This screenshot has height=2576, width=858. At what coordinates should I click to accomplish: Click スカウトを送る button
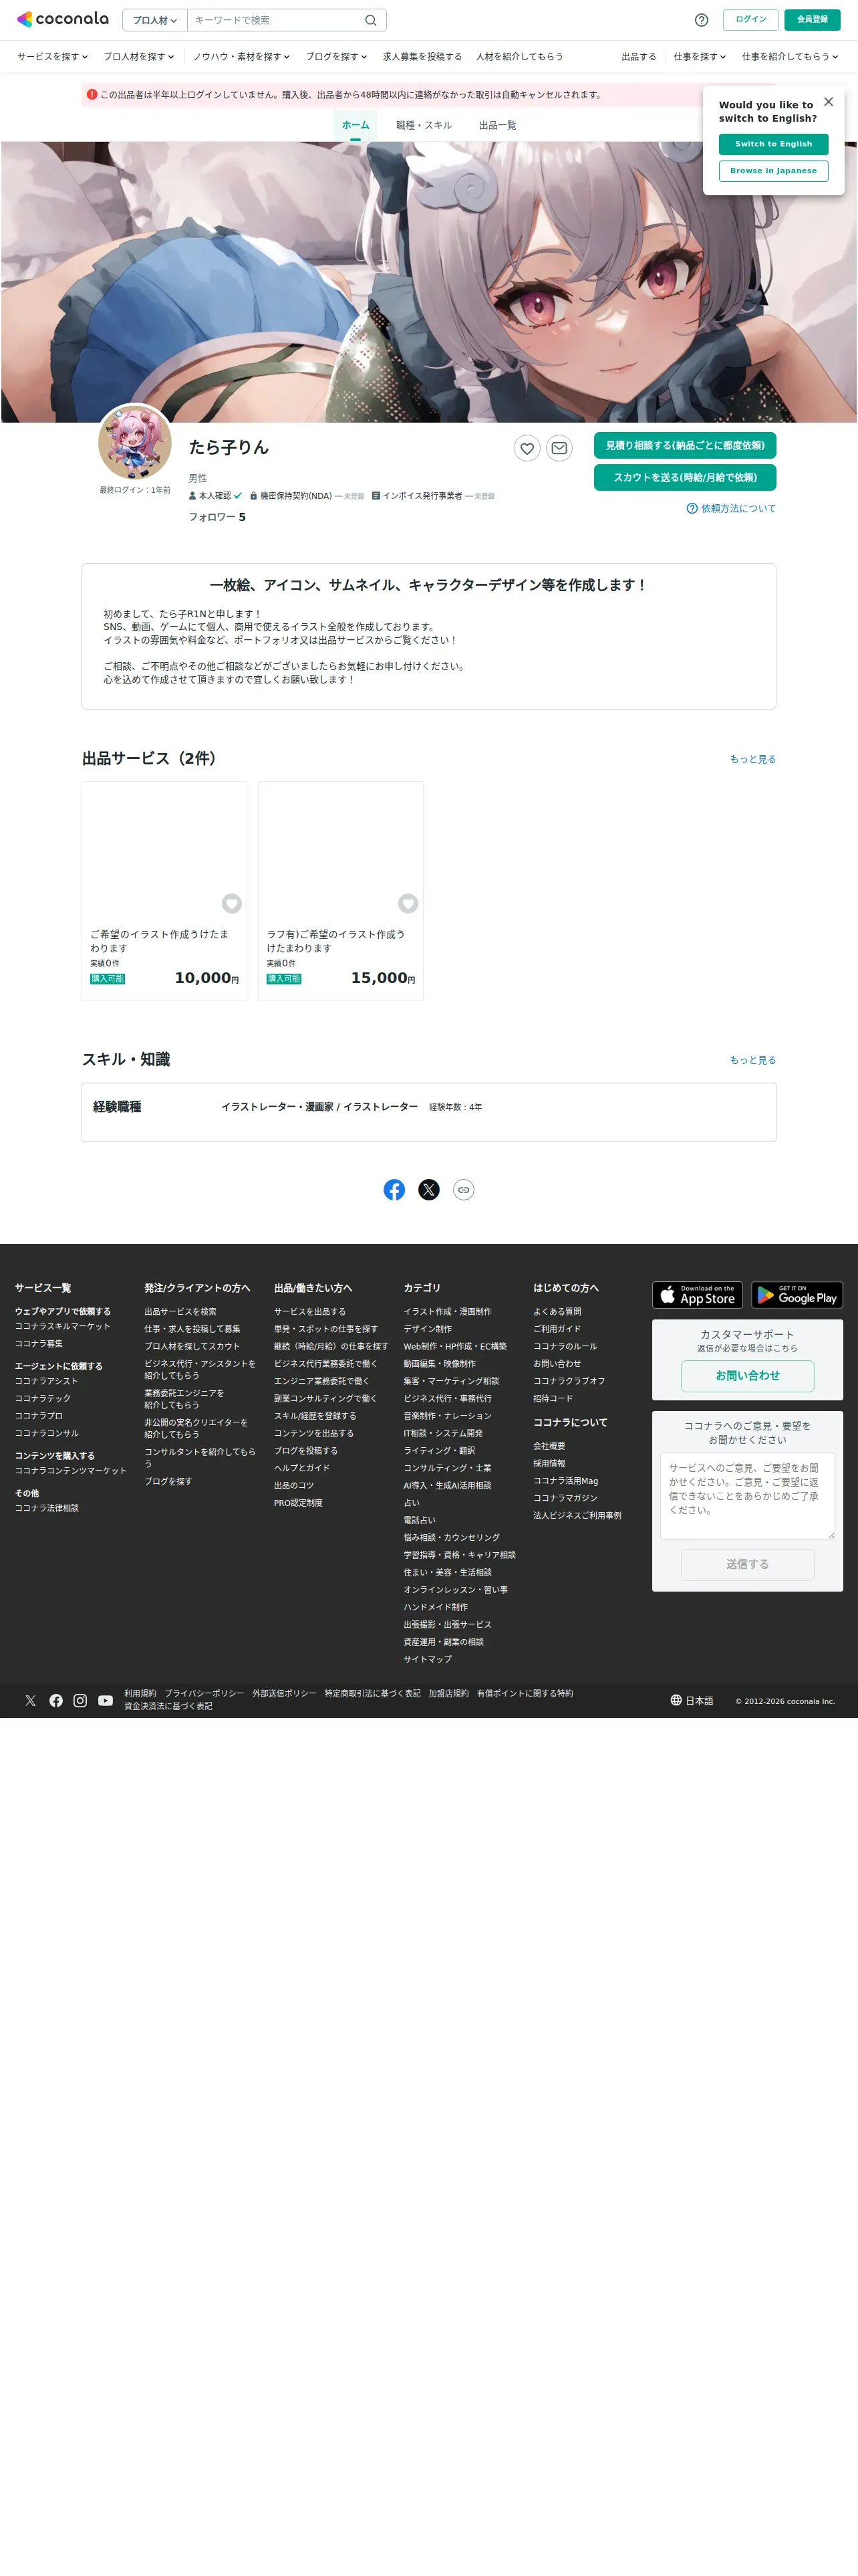click(685, 477)
